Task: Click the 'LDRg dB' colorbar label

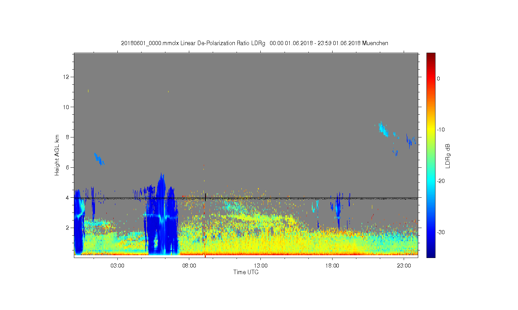Action: (448, 156)
